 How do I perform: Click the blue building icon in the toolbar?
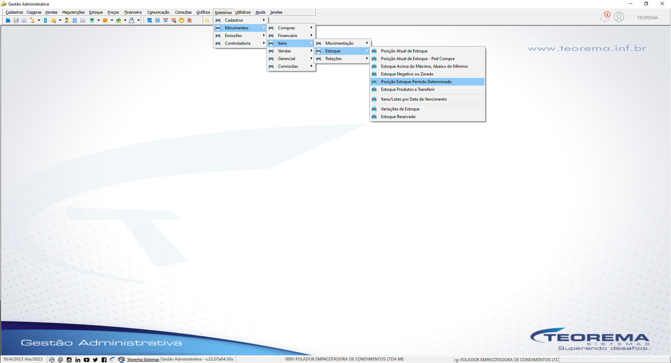(x=8, y=20)
